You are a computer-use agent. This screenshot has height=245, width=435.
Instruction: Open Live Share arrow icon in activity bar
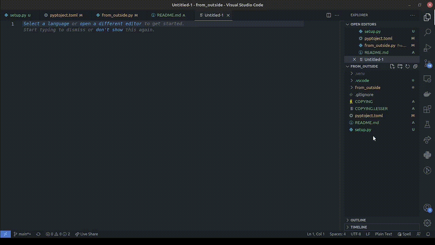point(427,140)
